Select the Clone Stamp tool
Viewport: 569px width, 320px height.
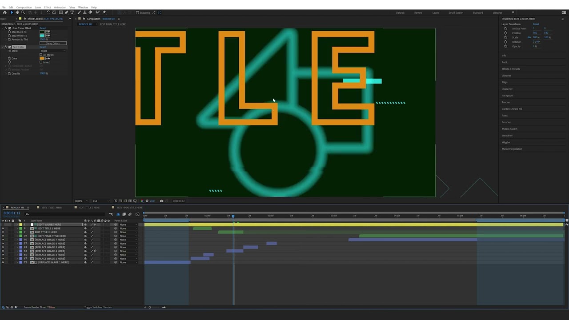[85, 12]
